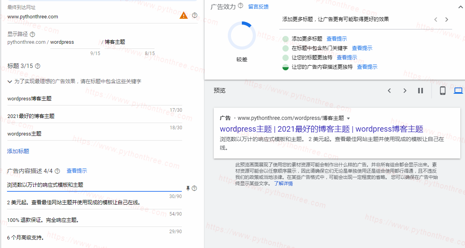The width and height of the screenshot is (465, 248).
Task: Open help icon next to pin on description
Action: [194, 188]
